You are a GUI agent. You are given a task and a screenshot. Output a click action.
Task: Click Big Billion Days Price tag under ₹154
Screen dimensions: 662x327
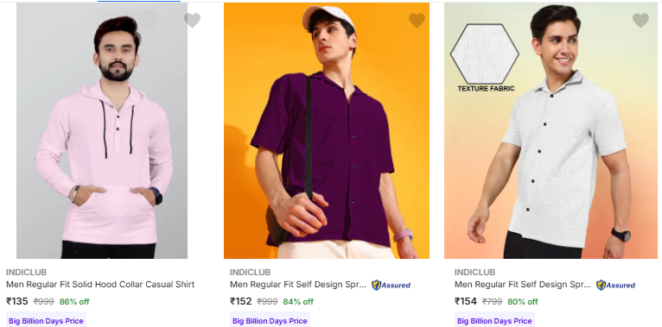click(494, 321)
